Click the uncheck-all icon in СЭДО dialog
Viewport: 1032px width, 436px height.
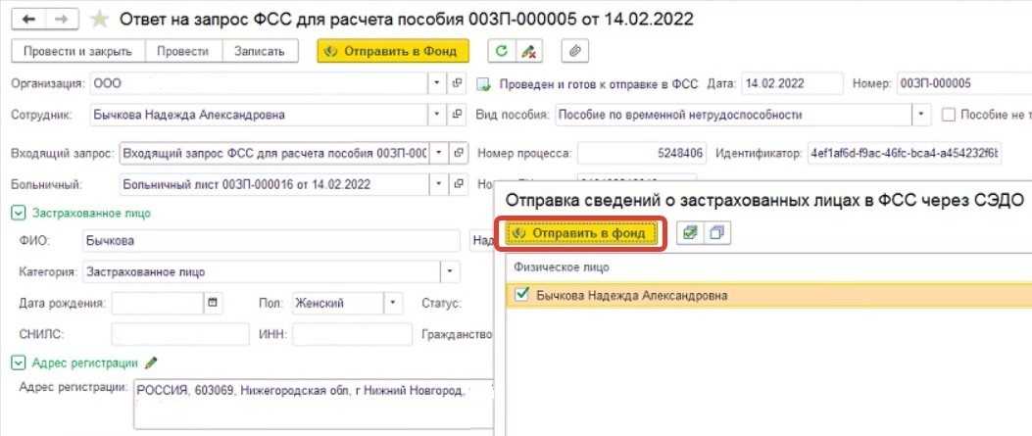pos(717,233)
